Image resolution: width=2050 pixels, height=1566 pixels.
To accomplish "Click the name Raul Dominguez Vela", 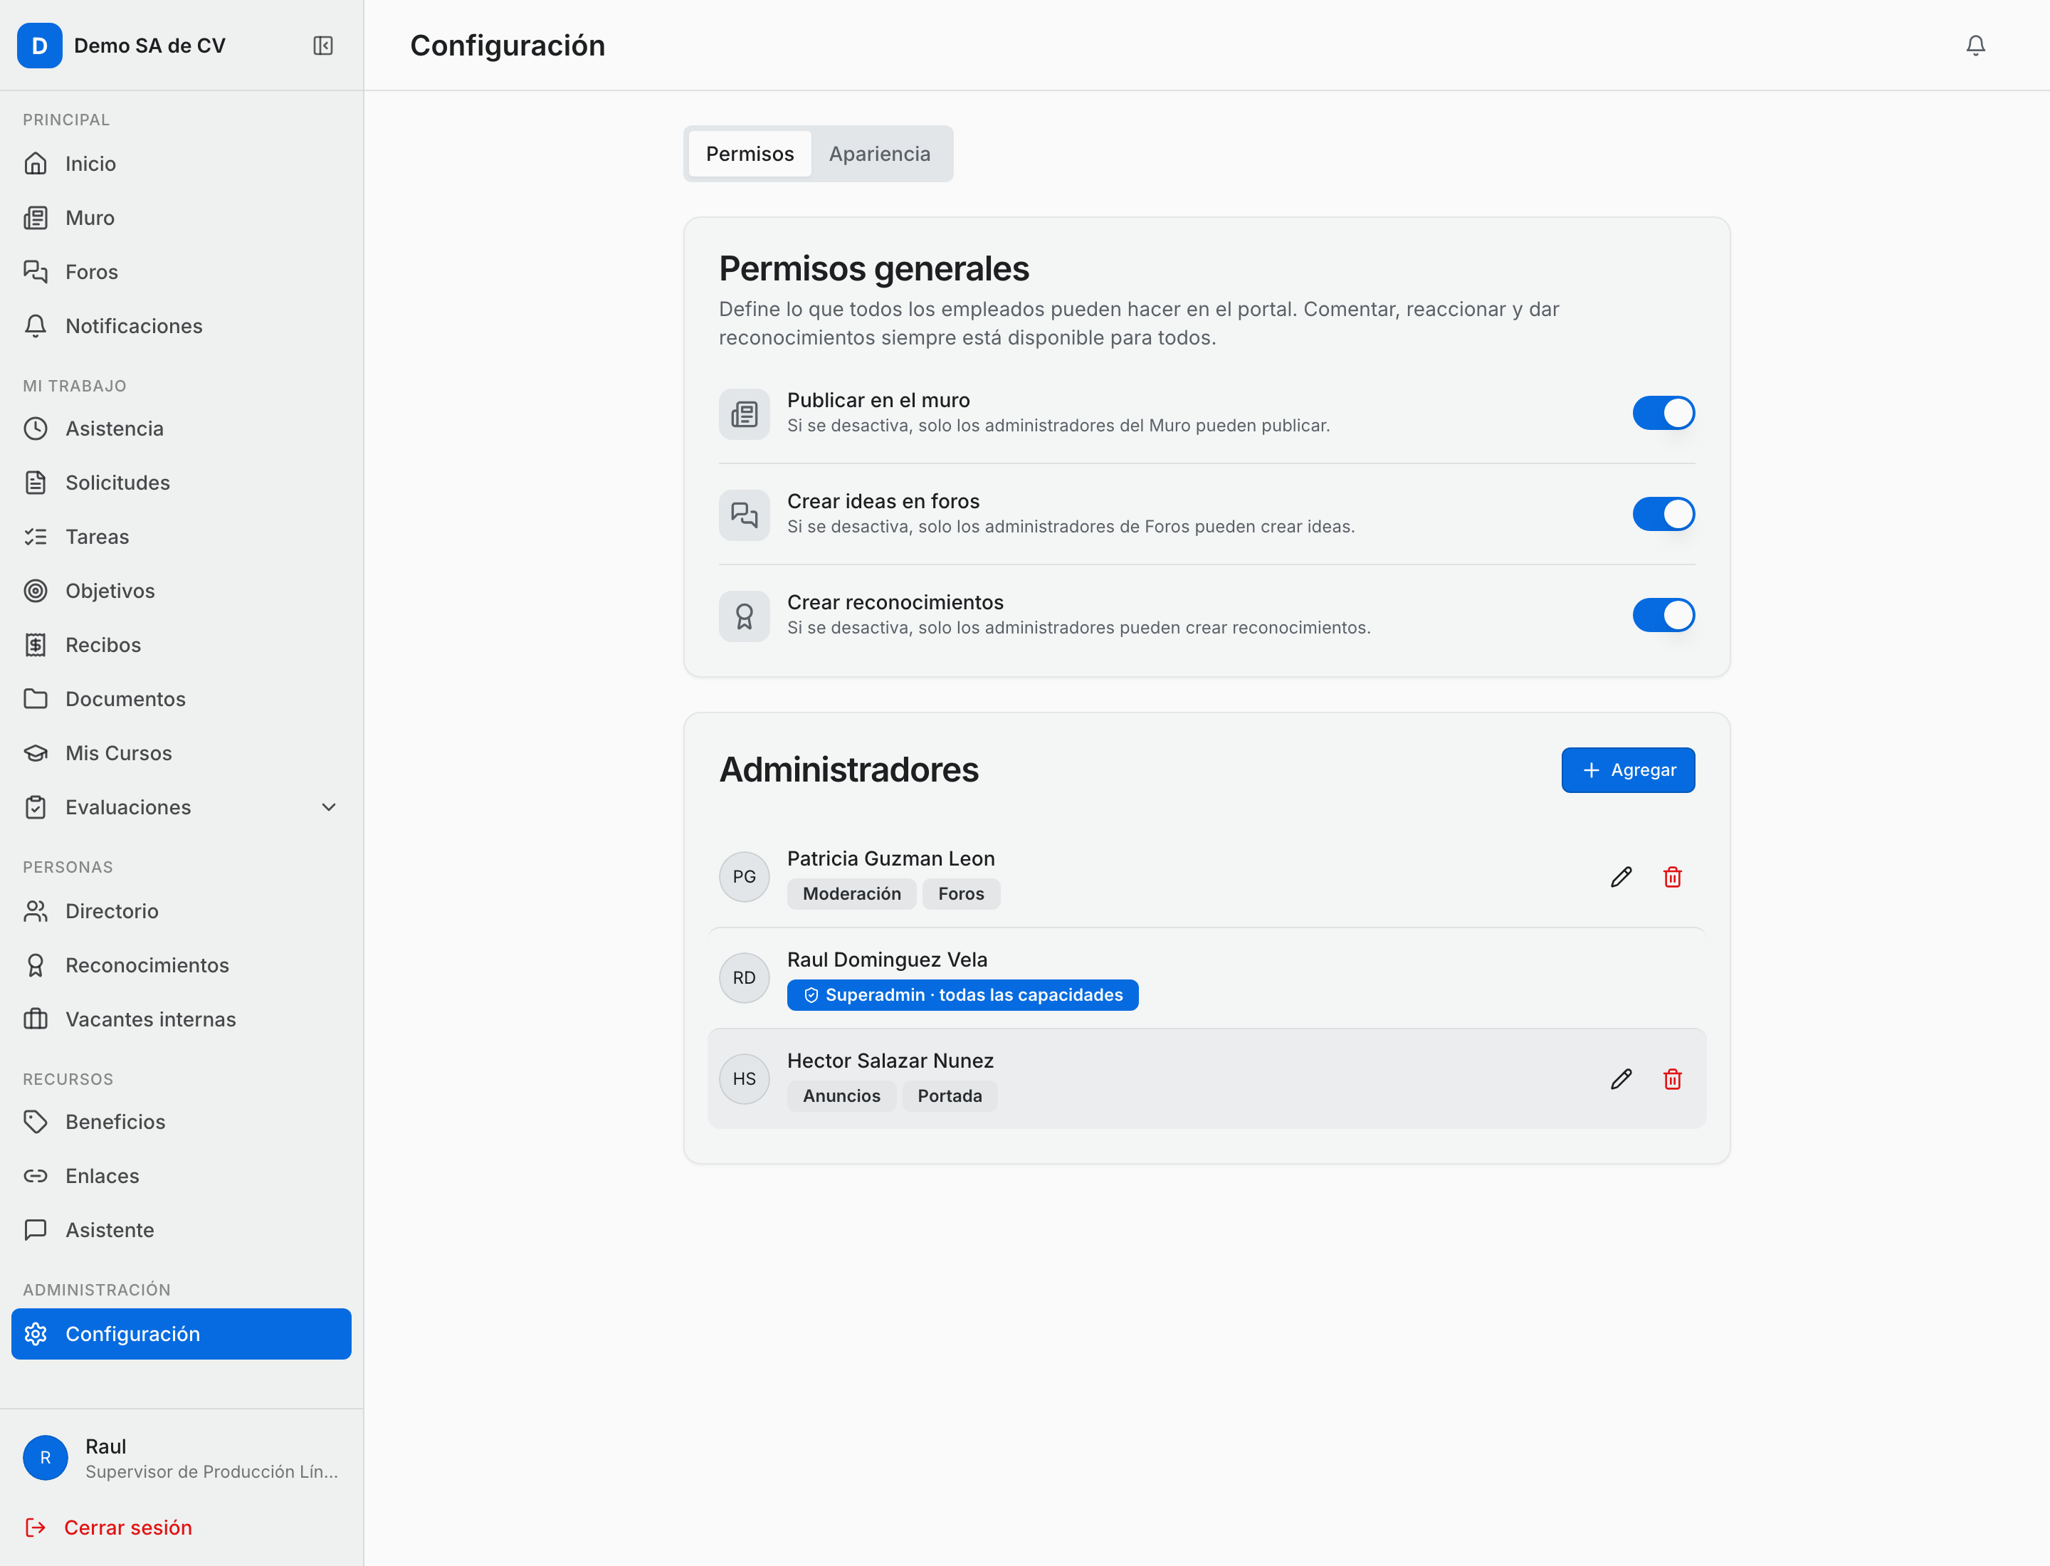I will click(x=887, y=960).
